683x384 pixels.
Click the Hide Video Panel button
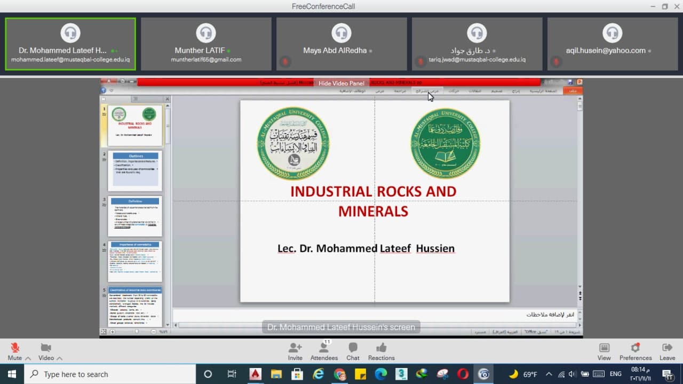coord(341,83)
